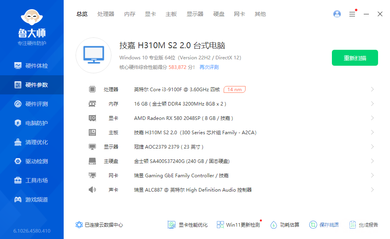Image resolution: width=390 pixels, height=239 pixels.
Task: Open 硬件评测 benchmark section
Action: [31, 104]
